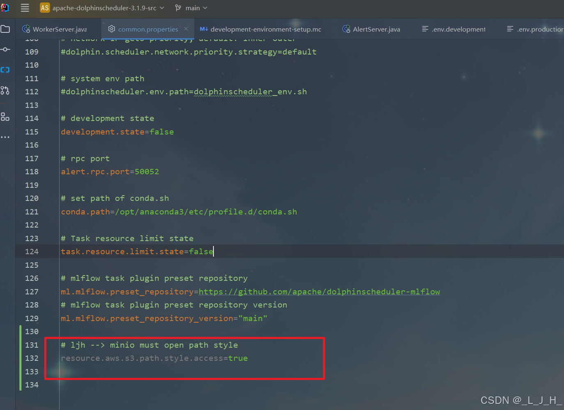Click '# Task resource limit state' comment
This screenshot has width=564, height=410.
coord(127,238)
